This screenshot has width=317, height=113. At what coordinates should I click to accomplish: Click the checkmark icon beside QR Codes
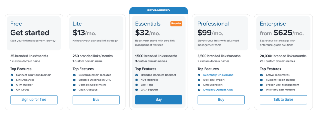click(12, 90)
